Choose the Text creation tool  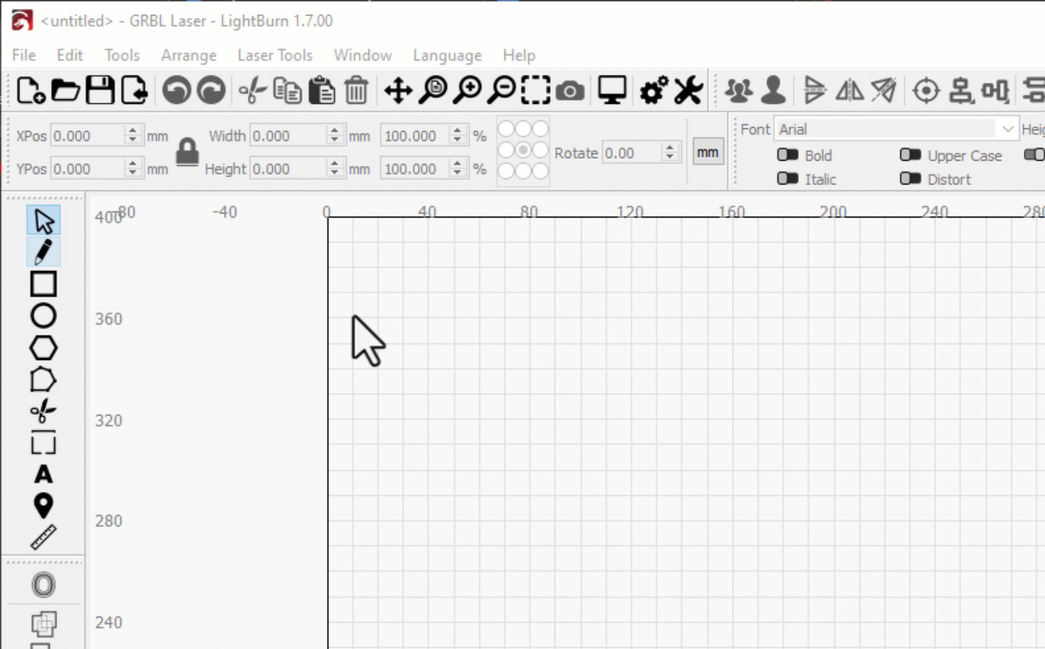(43, 475)
